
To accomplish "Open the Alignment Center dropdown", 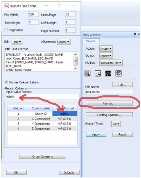I will [x=64, y=42].
